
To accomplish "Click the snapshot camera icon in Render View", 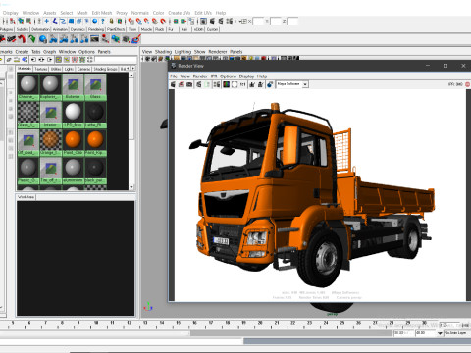I will [x=189, y=84].
